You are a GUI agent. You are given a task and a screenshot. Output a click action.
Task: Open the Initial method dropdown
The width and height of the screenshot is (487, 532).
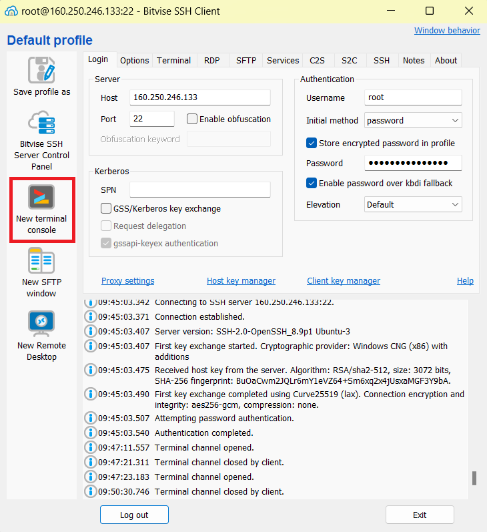pyautogui.click(x=413, y=120)
